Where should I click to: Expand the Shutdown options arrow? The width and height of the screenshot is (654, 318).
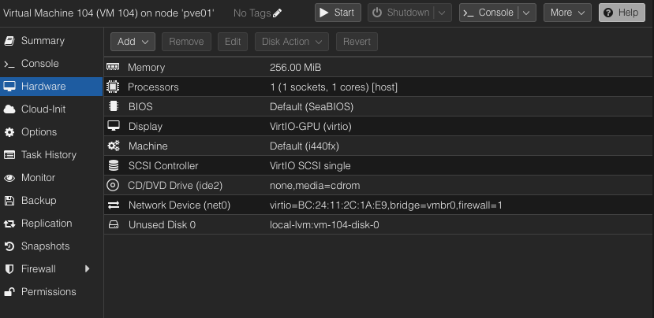(443, 13)
